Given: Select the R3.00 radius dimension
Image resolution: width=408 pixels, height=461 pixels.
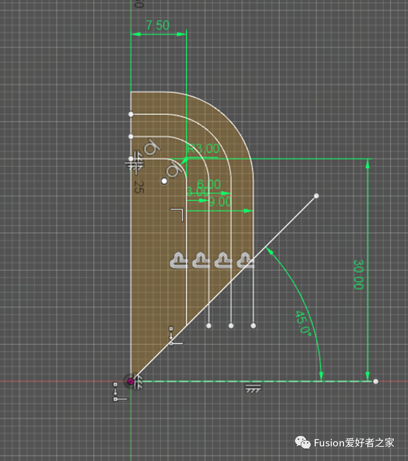Looking at the screenshot, I should [203, 149].
